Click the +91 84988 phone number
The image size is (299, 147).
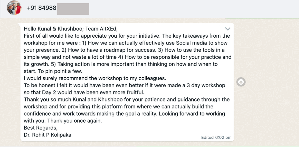42,8
